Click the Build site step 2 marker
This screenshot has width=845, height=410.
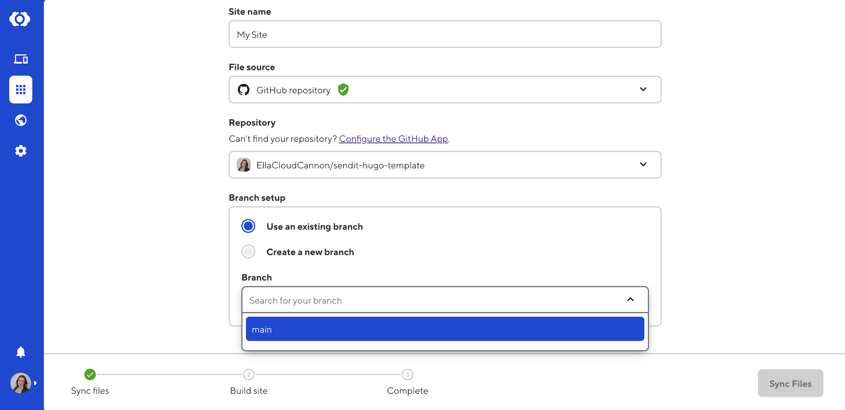tap(249, 375)
